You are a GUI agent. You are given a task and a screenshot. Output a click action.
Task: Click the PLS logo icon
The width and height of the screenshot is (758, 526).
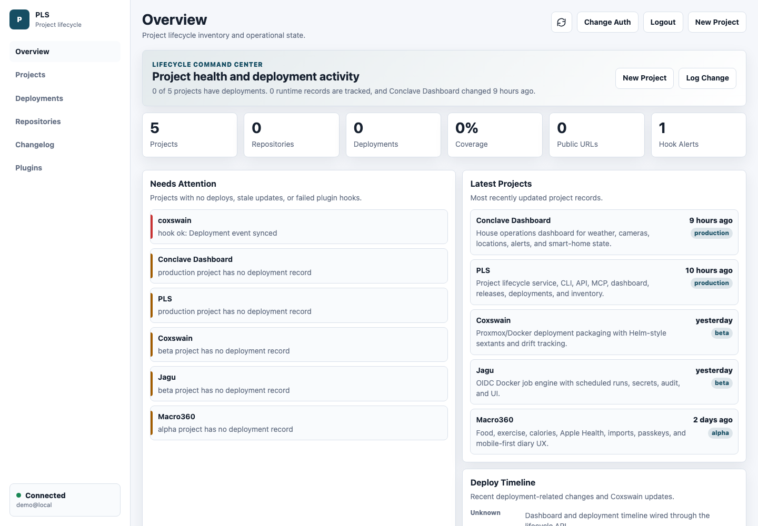[x=19, y=19]
